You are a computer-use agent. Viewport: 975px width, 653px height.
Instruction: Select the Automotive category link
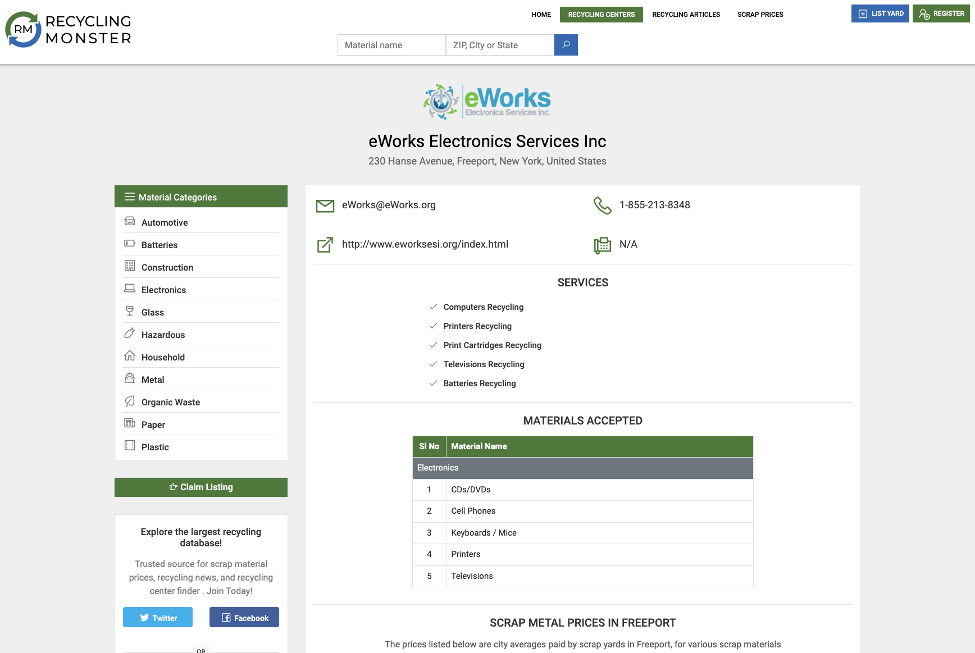[165, 222]
